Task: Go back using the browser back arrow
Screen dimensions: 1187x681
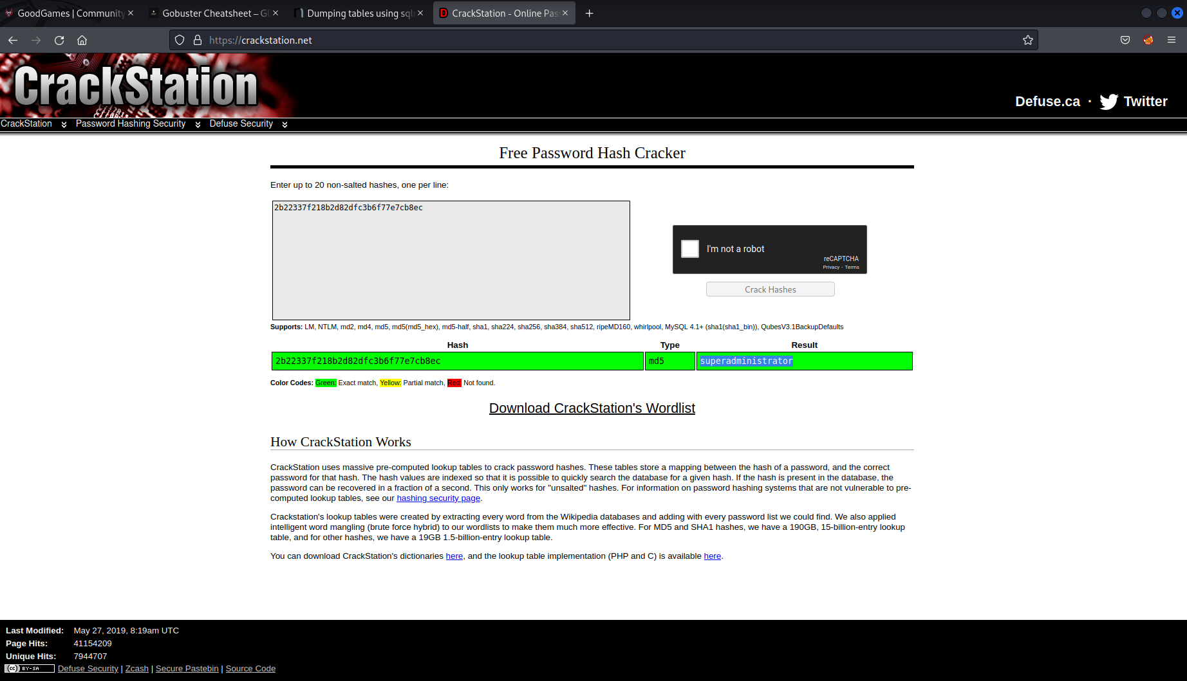Action: click(13, 40)
